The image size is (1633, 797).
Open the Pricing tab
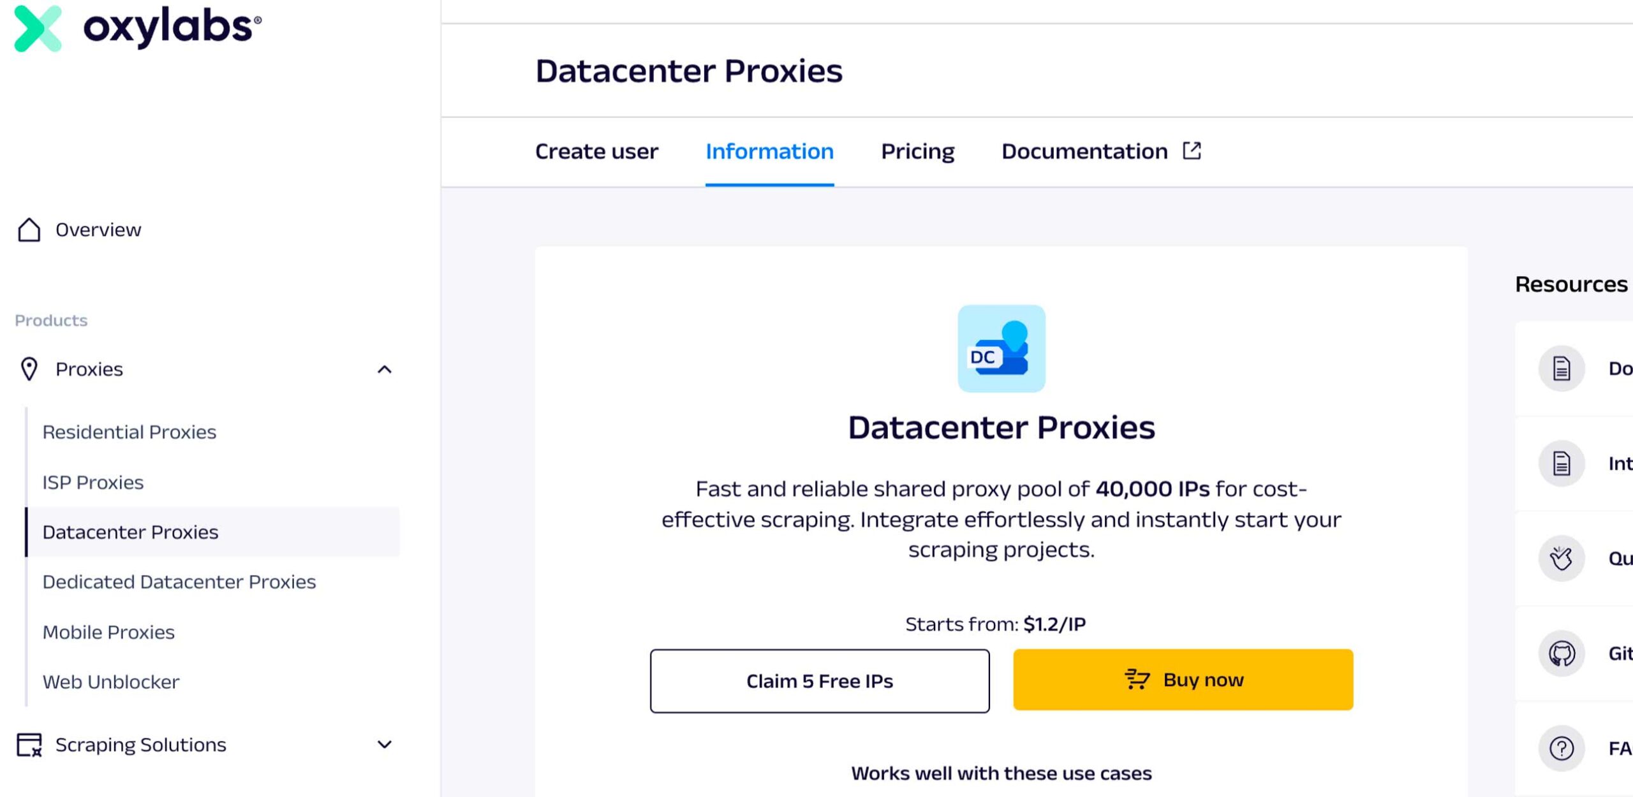[x=917, y=152]
